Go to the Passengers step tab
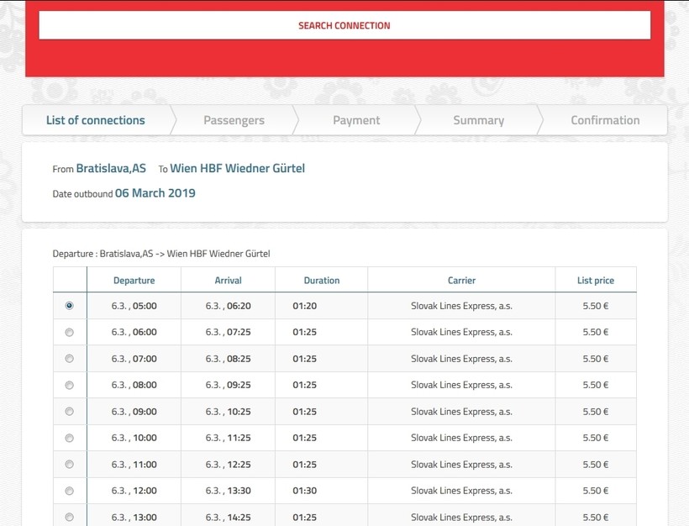 pyautogui.click(x=234, y=120)
